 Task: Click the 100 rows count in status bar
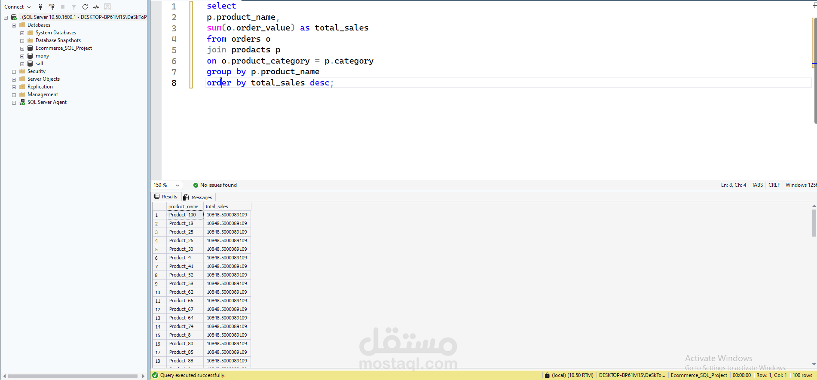click(802, 375)
